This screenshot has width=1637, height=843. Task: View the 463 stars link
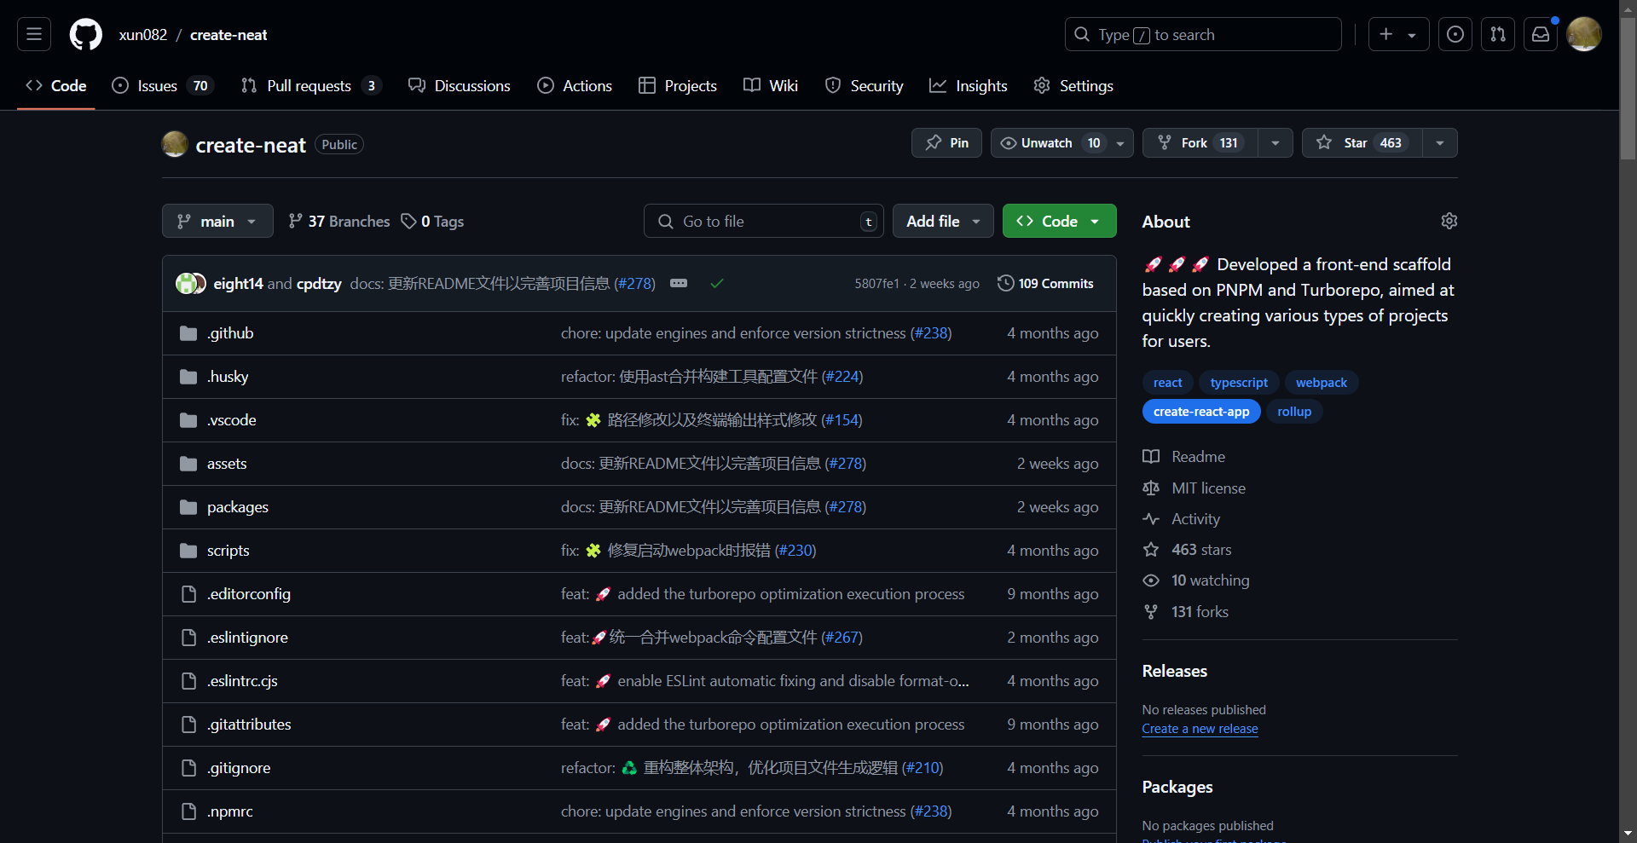[x=1188, y=549]
